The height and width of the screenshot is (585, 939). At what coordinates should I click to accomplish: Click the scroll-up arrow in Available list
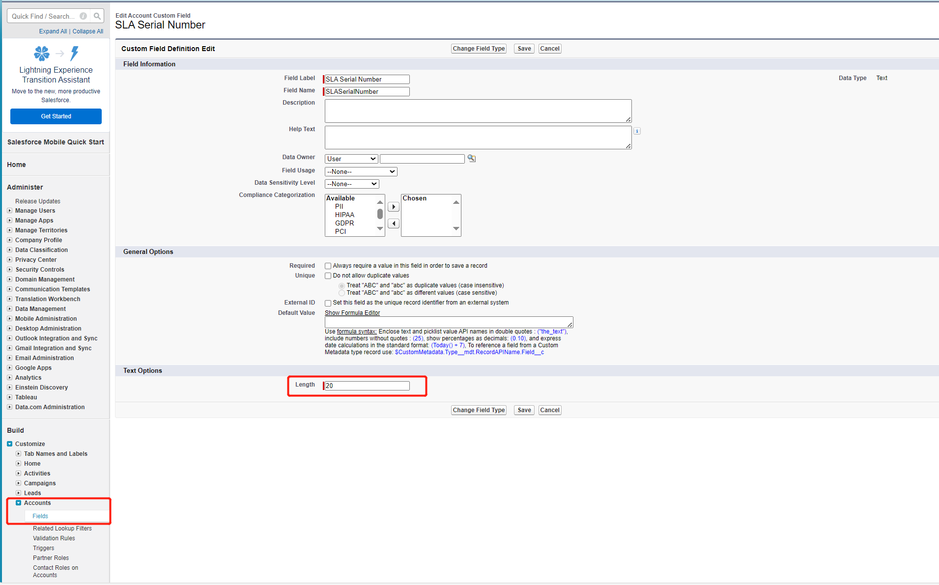pyautogui.click(x=379, y=201)
